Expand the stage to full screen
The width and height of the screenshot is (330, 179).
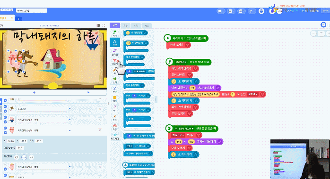click(x=104, y=25)
